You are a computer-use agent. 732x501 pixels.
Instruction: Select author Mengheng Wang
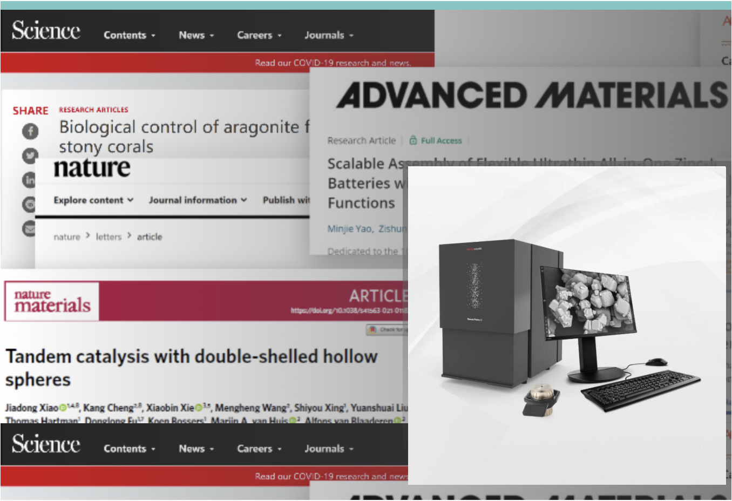click(x=250, y=408)
